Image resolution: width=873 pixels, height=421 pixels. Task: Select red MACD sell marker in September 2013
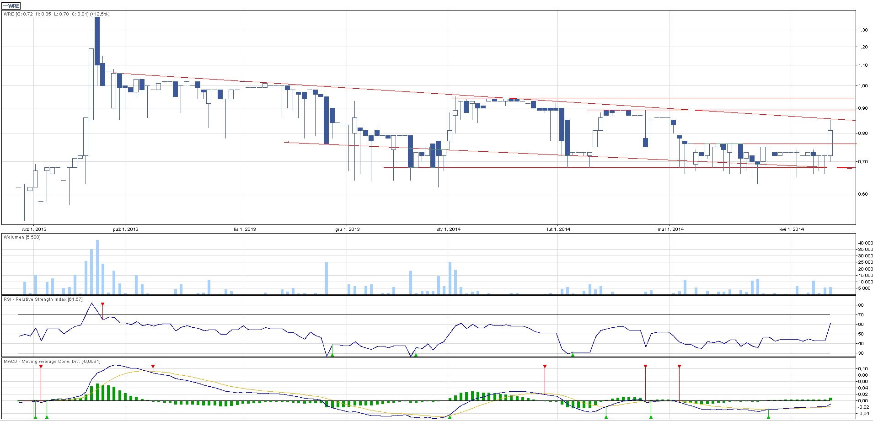point(41,367)
